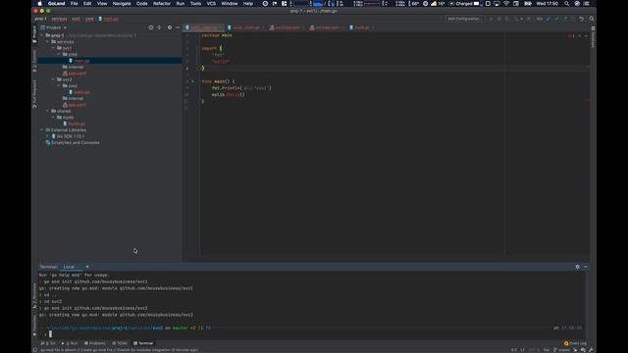Image resolution: width=628 pixels, height=353 pixels.
Task: Add a new terminal session tab
Action: pos(87,267)
